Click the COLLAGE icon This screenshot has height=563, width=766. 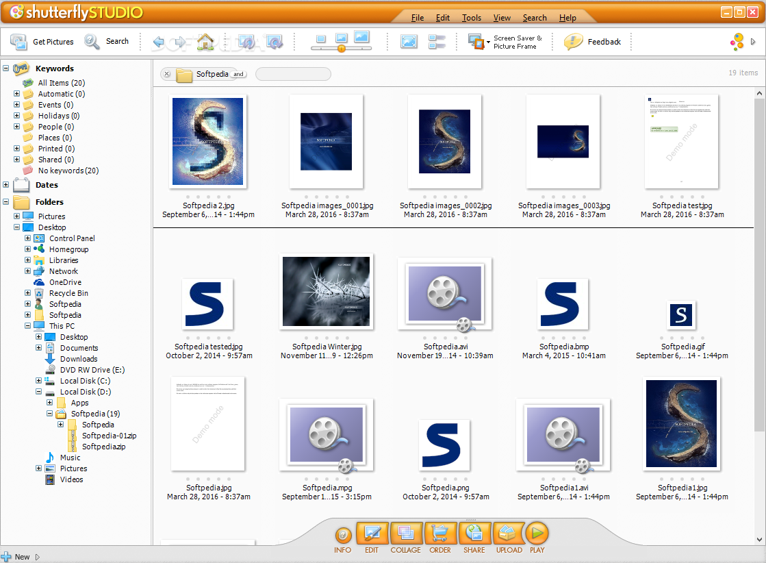click(x=406, y=533)
